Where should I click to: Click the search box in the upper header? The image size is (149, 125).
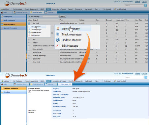(134, 5)
